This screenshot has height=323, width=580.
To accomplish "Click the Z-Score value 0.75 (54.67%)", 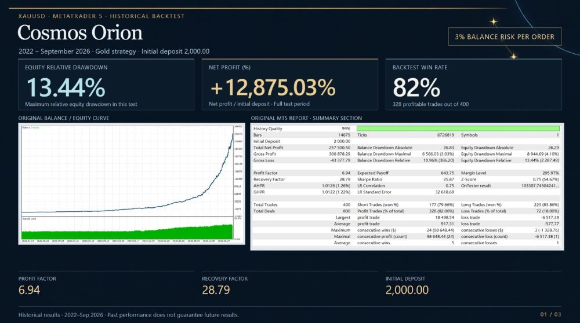I will 546,179.
